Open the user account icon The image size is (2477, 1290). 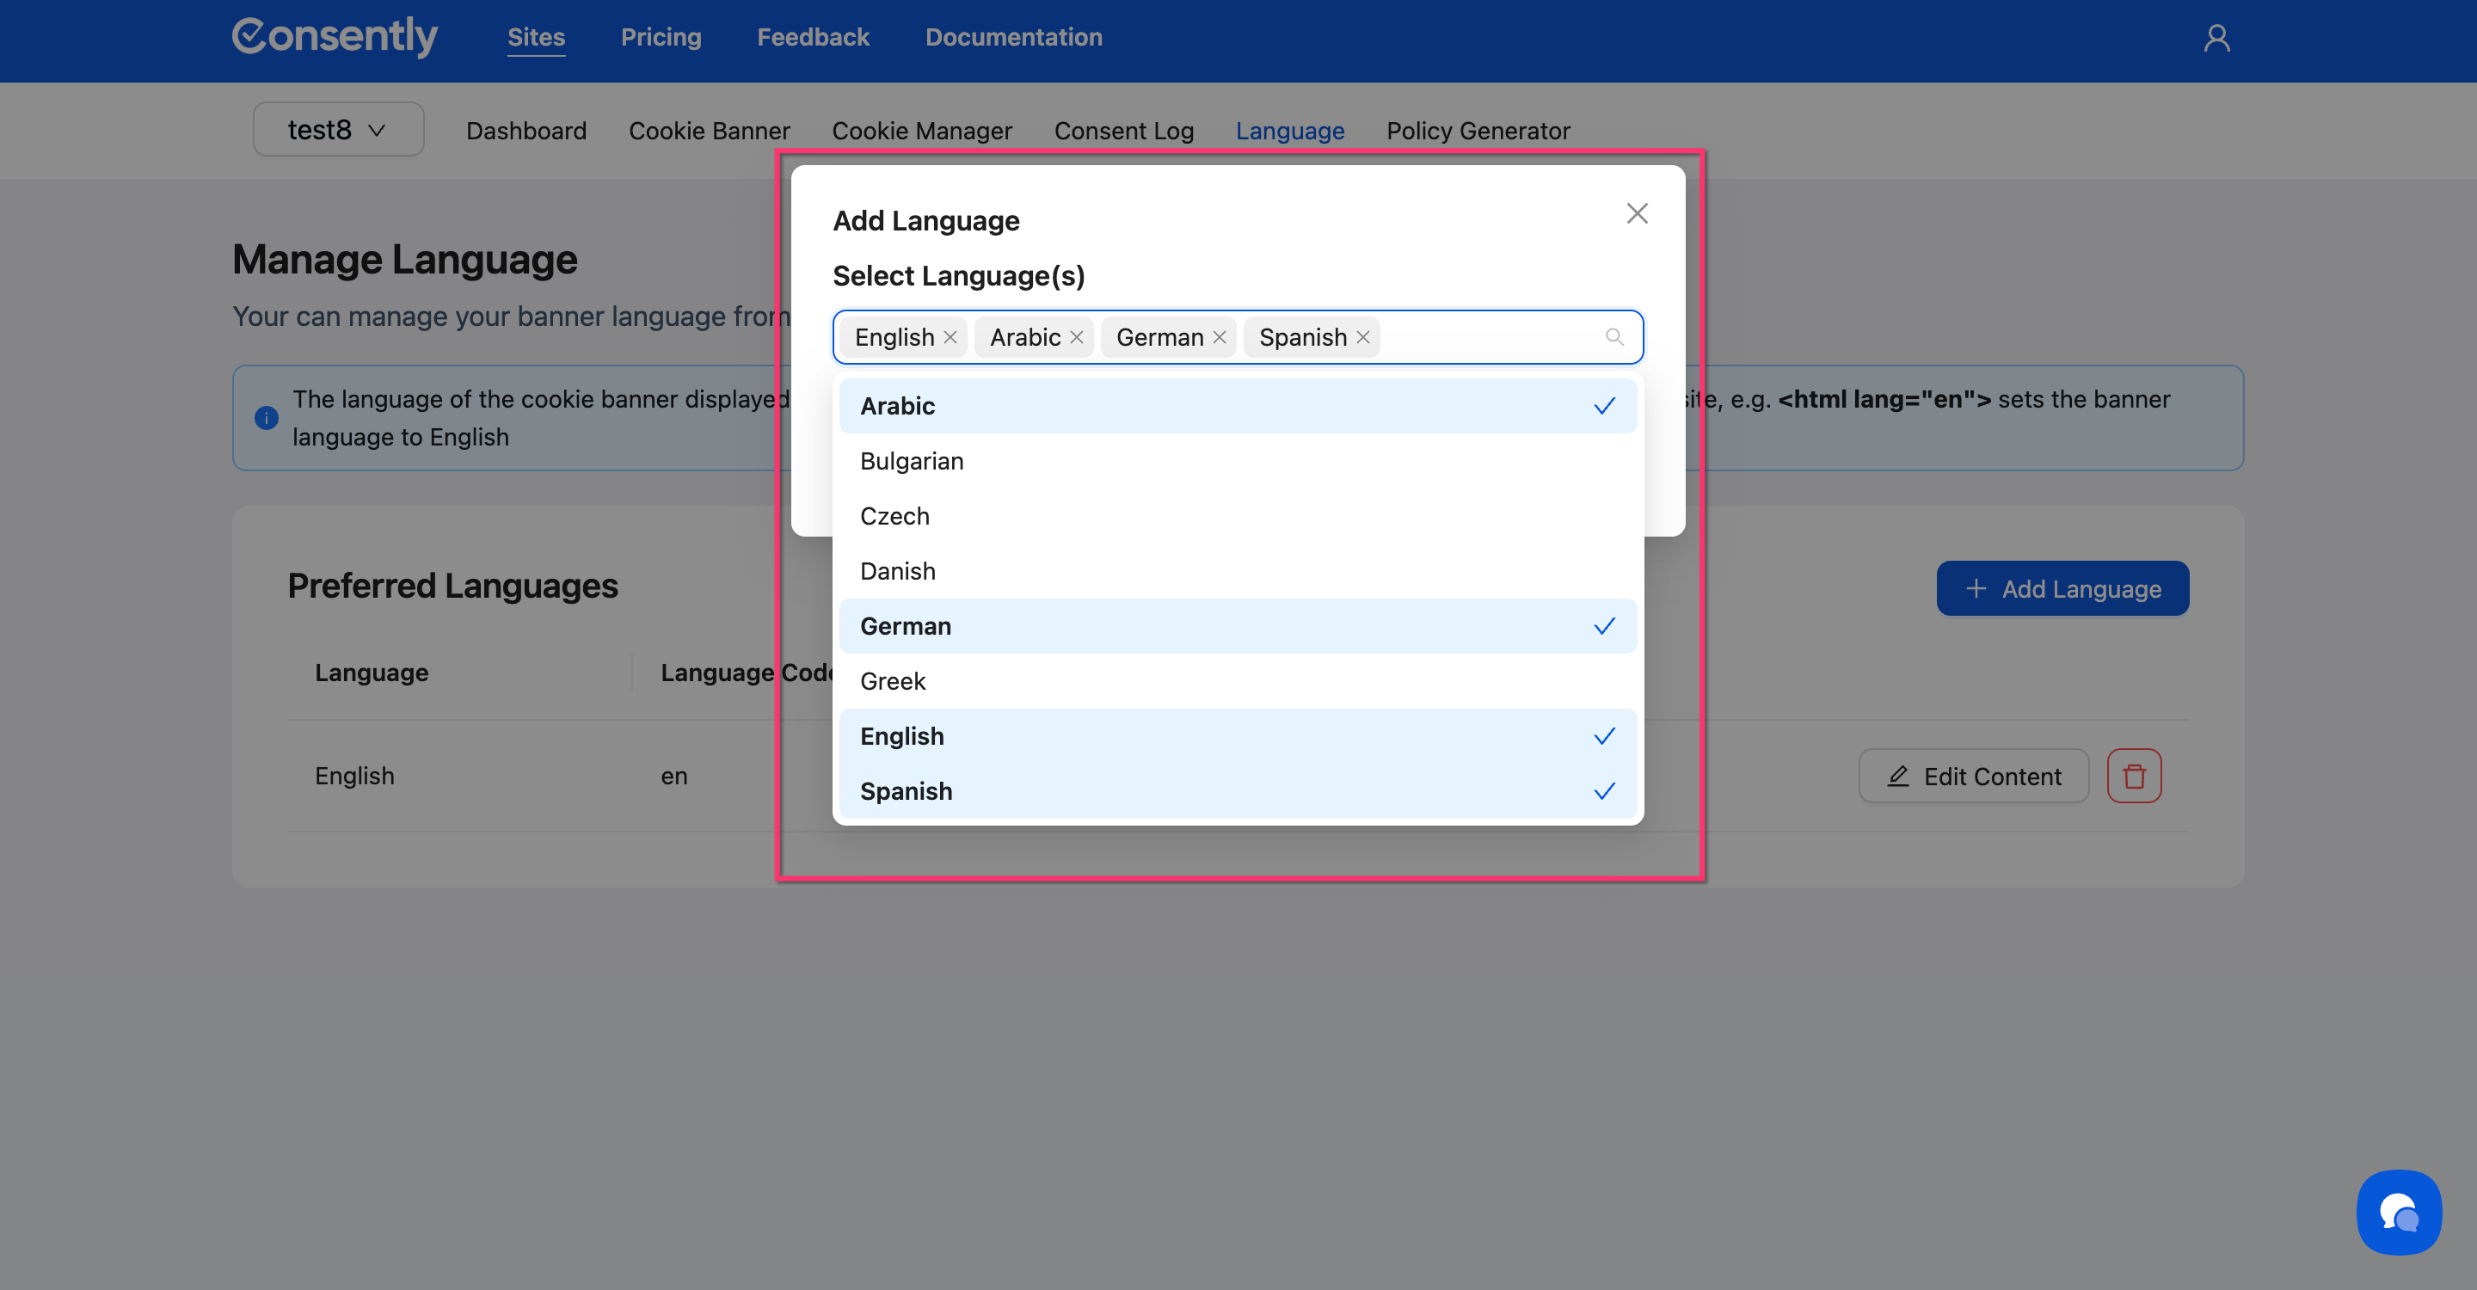pyautogui.click(x=2216, y=39)
